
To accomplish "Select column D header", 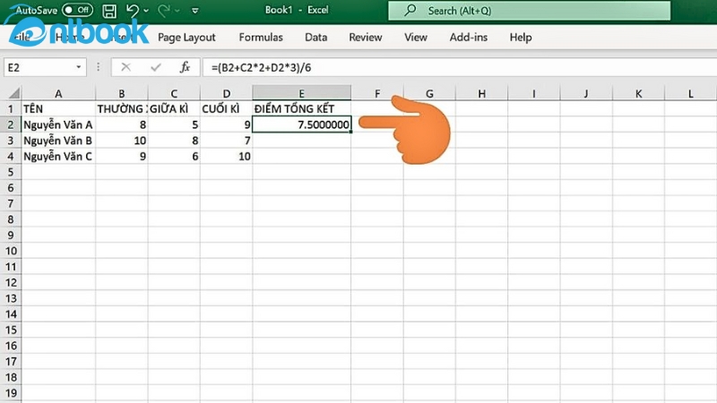I will (x=227, y=93).
